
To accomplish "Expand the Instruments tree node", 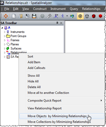I will point(5,32).
